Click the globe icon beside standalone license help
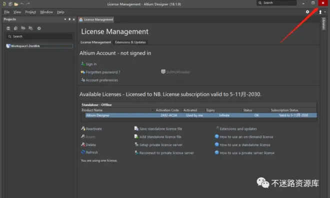330x198 pixels. point(217,145)
